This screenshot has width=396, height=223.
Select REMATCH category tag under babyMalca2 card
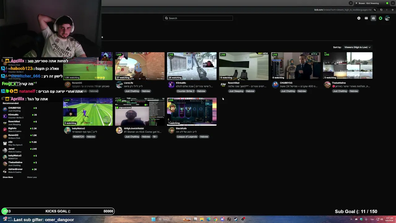coord(78,137)
